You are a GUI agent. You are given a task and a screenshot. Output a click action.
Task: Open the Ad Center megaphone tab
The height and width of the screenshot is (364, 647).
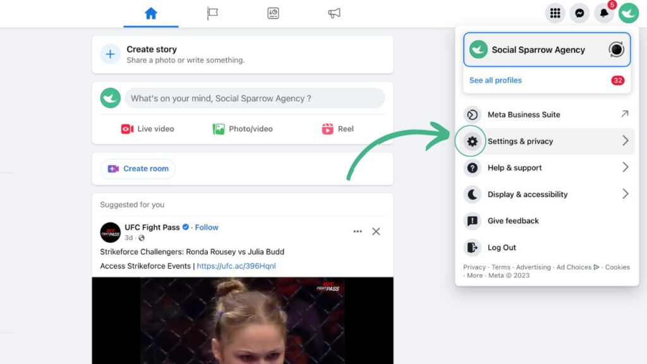coord(334,14)
